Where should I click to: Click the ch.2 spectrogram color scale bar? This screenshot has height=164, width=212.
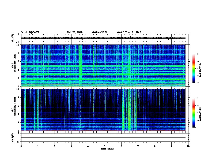pos(194,113)
